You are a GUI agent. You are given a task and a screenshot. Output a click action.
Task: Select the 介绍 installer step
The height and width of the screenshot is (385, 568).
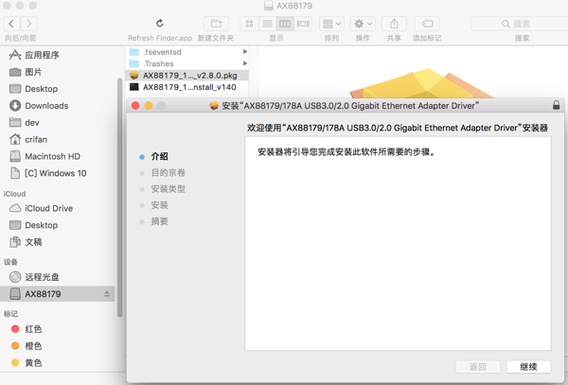[x=154, y=156]
